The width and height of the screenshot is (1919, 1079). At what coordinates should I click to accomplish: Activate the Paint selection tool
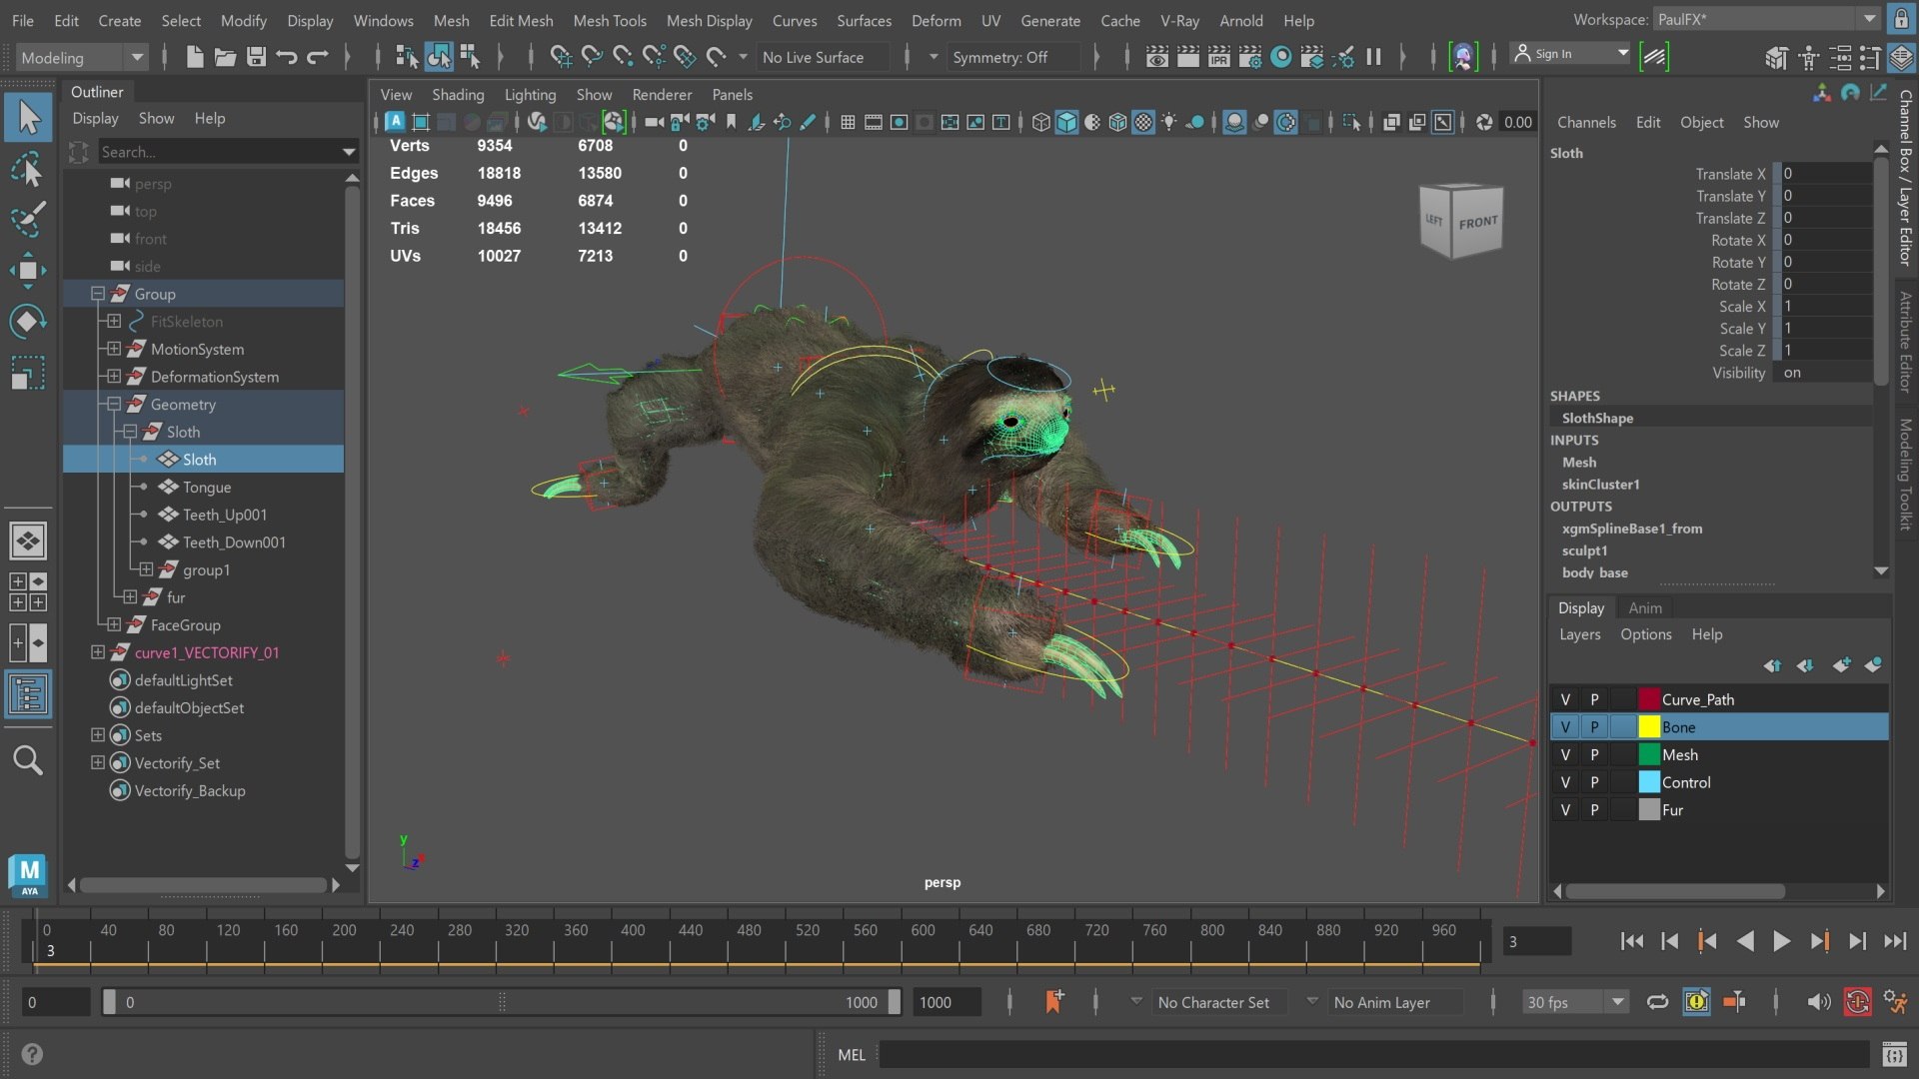pos(28,220)
